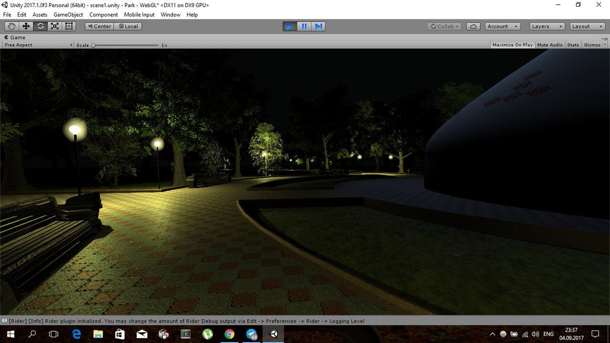Screen dimensions: 610x343
Task: Toggle Maximize On Play
Action: tap(512, 45)
